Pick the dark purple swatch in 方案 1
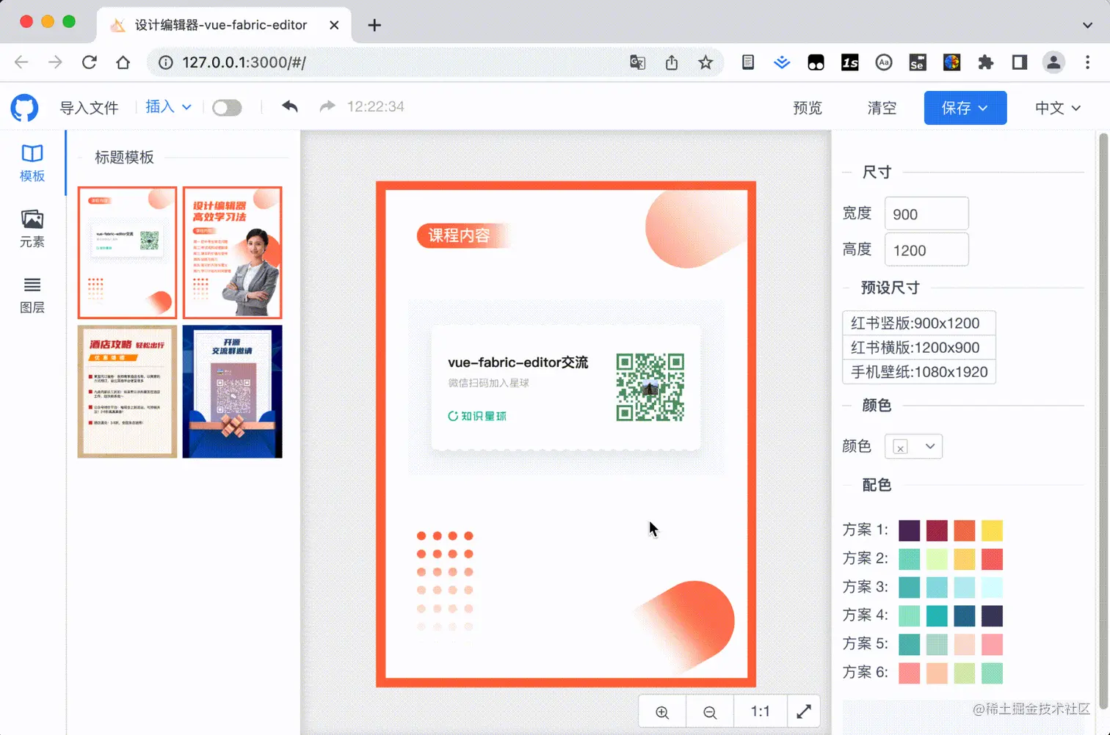The image size is (1110, 735). [909, 530]
